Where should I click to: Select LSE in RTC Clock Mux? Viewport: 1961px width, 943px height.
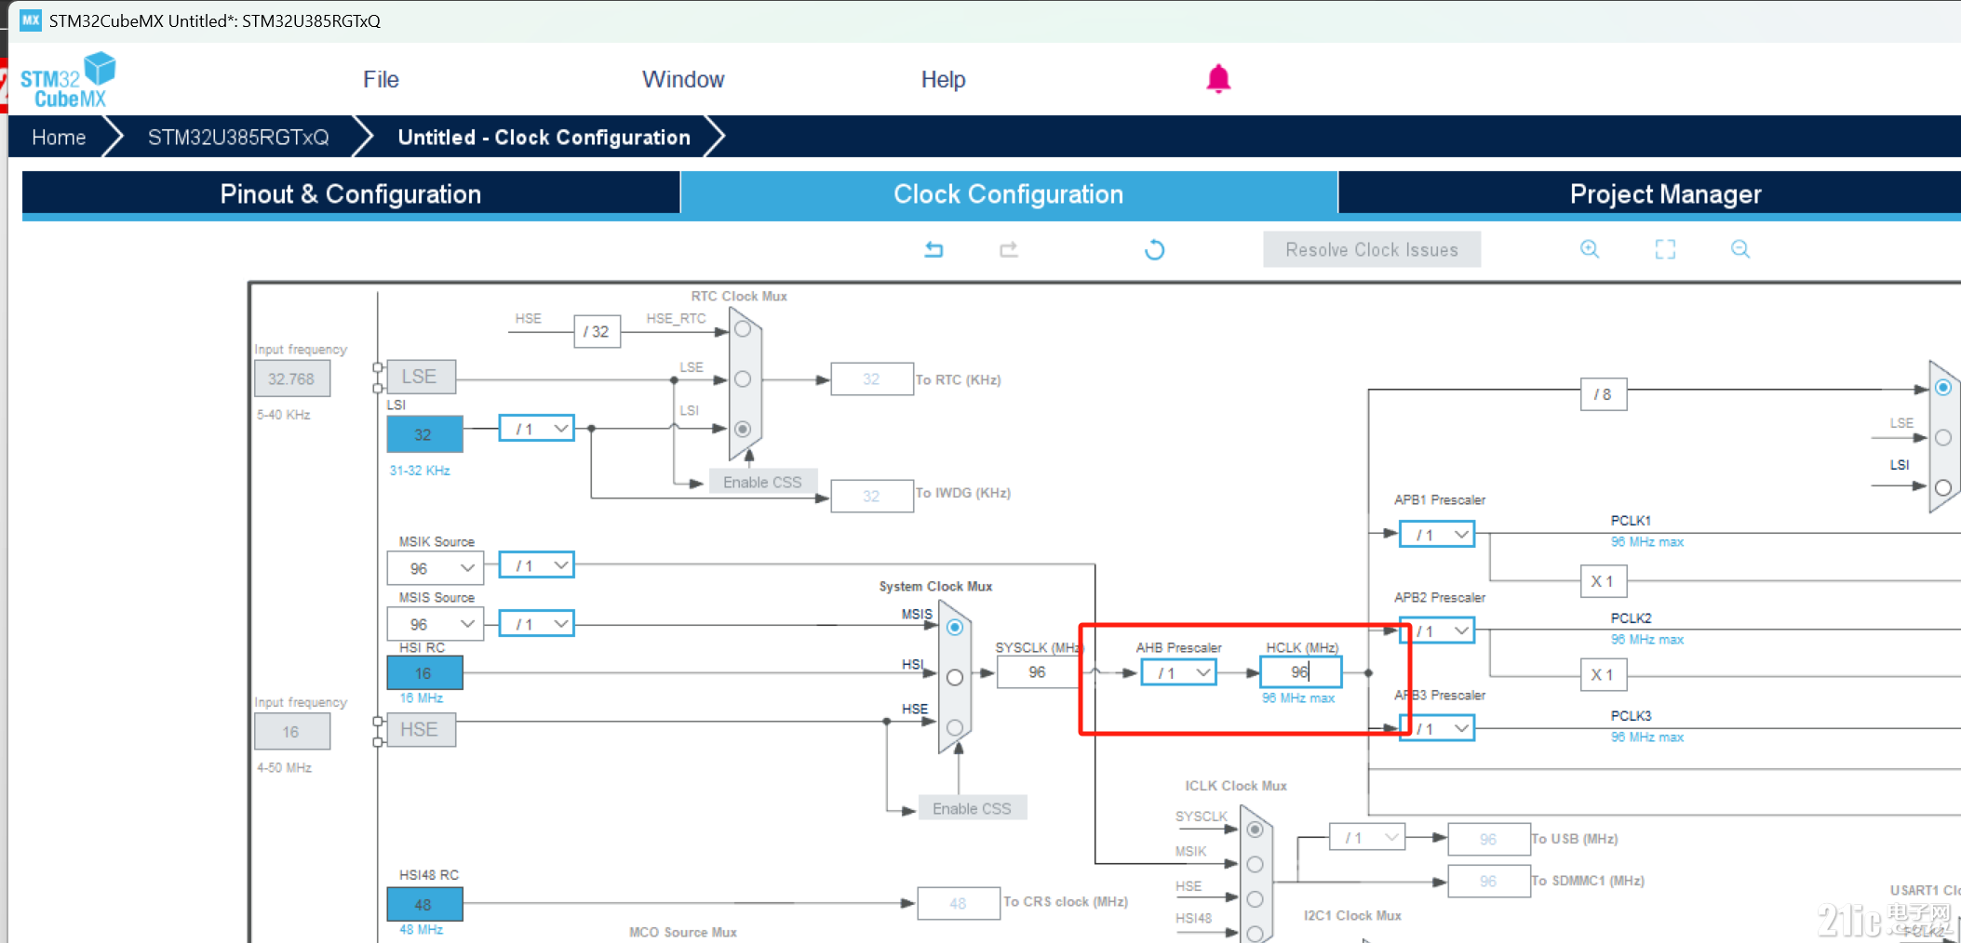(743, 379)
